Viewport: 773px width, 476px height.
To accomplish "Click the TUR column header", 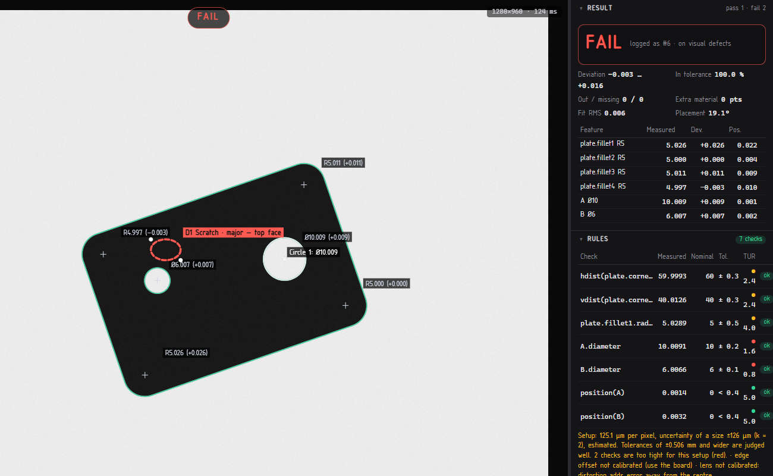I will point(749,256).
